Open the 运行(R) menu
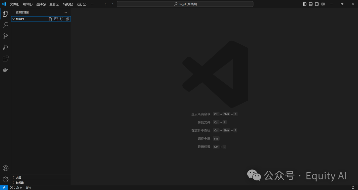 (x=82, y=4)
